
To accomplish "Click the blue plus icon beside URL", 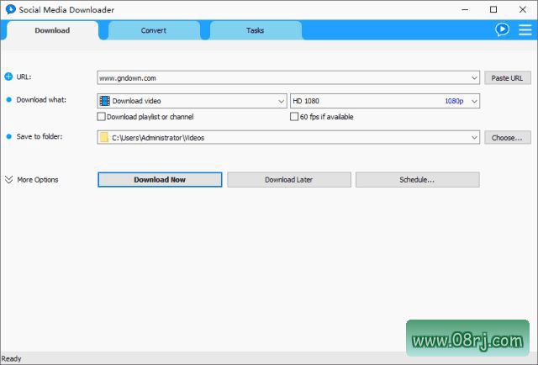I will 9,77.
